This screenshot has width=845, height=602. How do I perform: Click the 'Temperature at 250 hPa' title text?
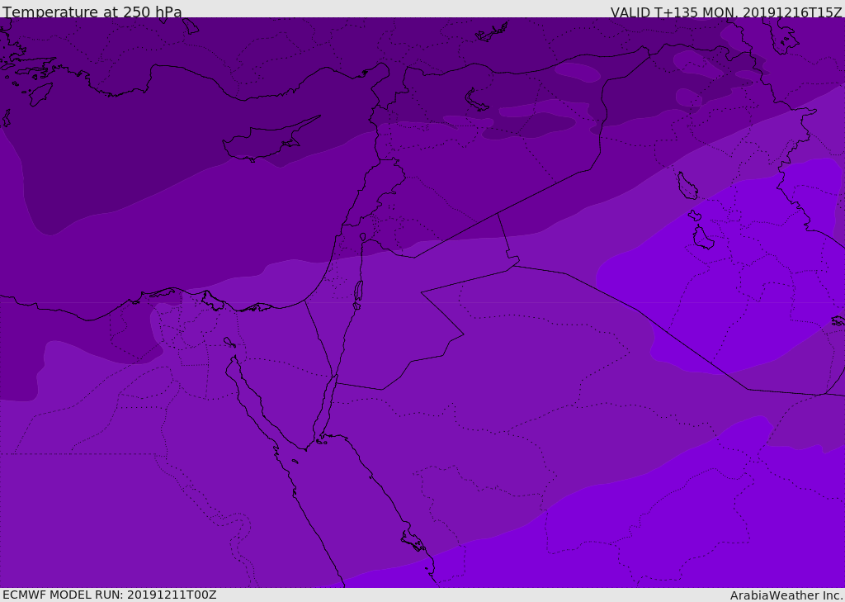pos(92,12)
